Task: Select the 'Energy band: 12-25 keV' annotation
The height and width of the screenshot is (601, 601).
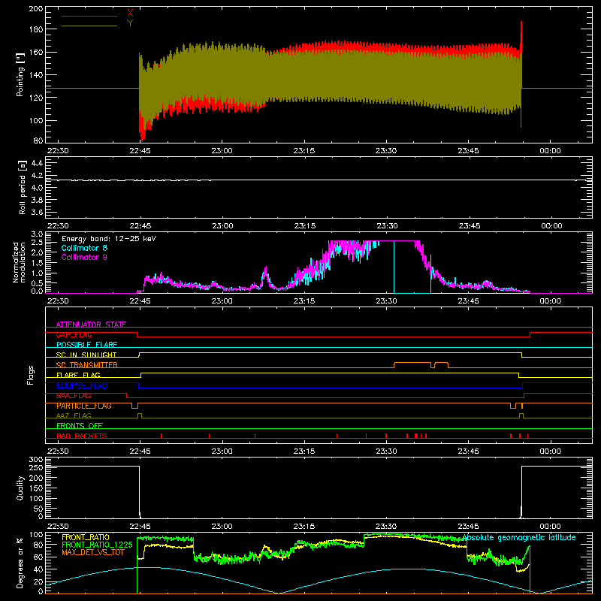Action: 109,239
